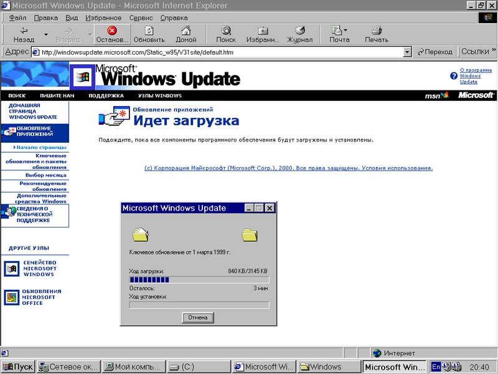This screenshot has height=374, width=498.
Task: Click the Internet Explorer throbber logo
Action: pyautogui.click(x=488, y=17)
